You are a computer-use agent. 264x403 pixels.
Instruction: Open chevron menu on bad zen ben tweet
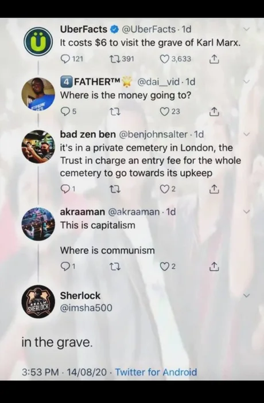[x=247, y=134]
